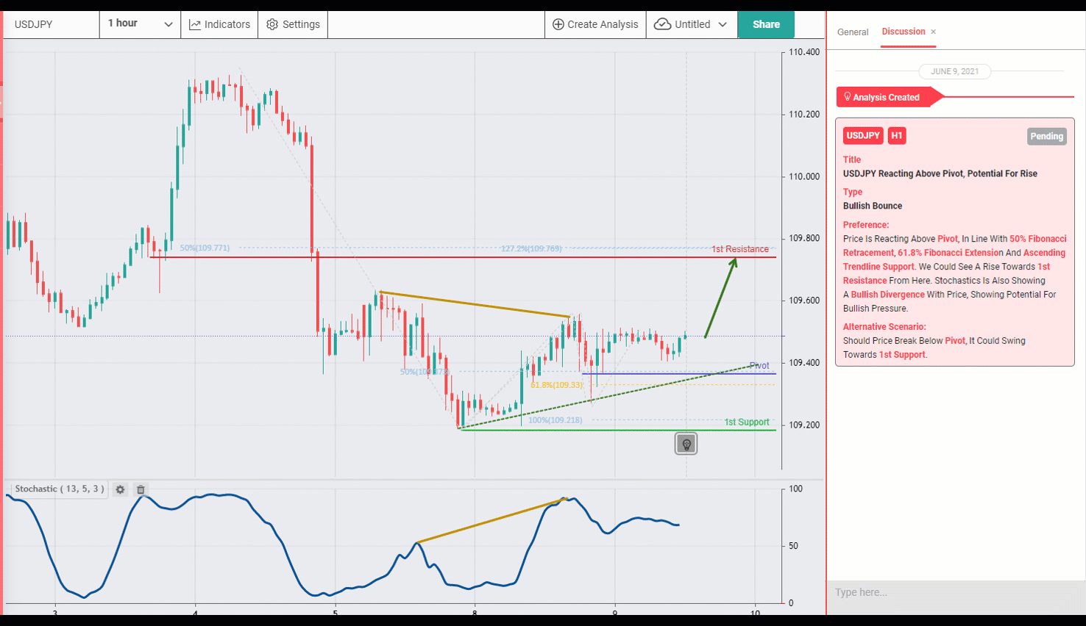The height and width of the screenshot is (626, 1086).
Task: Click the 50%(109.771) Fibonacci label
Action: point(205,248)
